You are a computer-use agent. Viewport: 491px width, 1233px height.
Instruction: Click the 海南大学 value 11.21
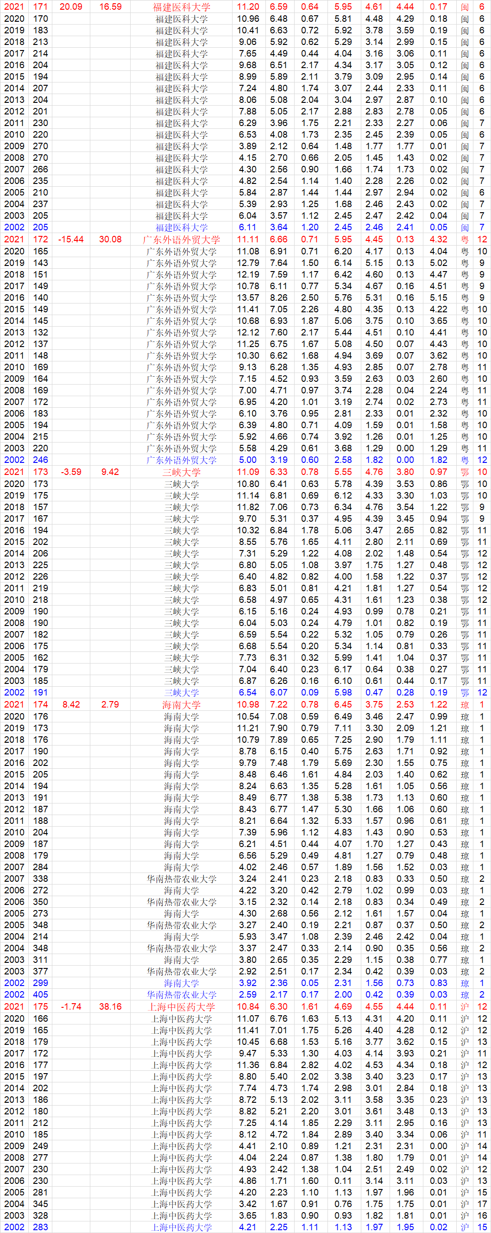[x=248, y=728]
